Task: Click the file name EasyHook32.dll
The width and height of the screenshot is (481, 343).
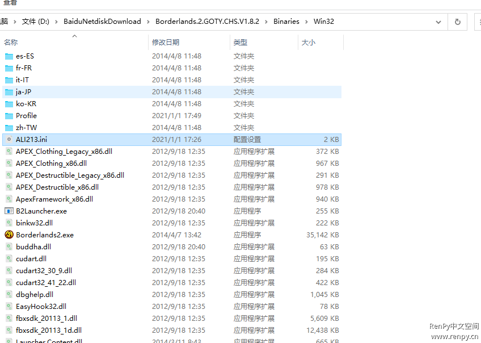Action: (x=41, y=307)
